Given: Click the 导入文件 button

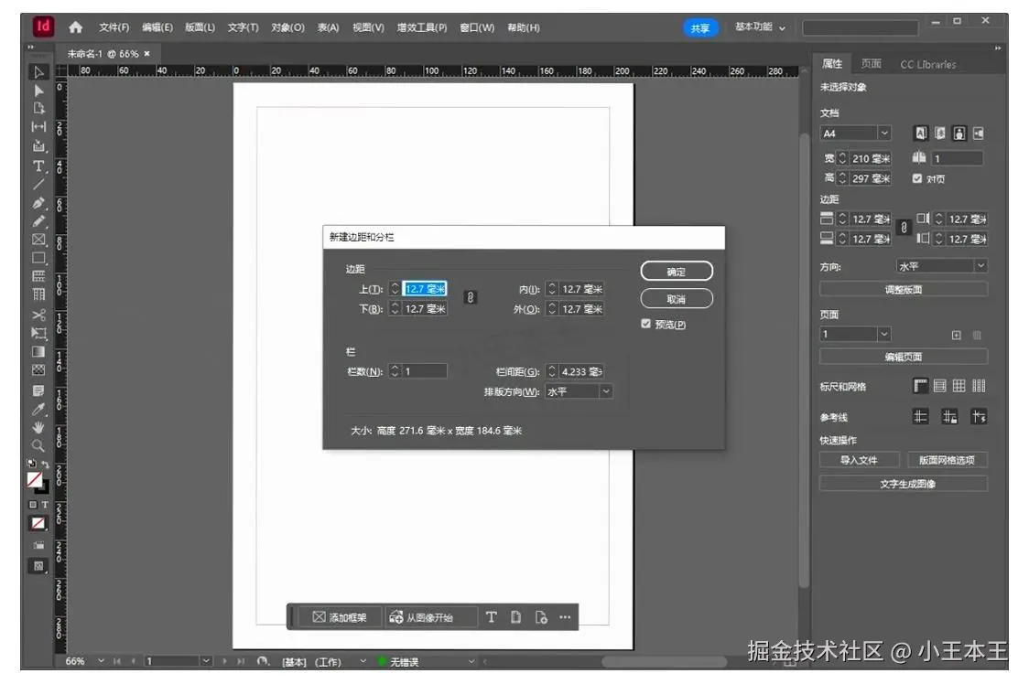Looking at the screenshot, I should tap(859, 460).
